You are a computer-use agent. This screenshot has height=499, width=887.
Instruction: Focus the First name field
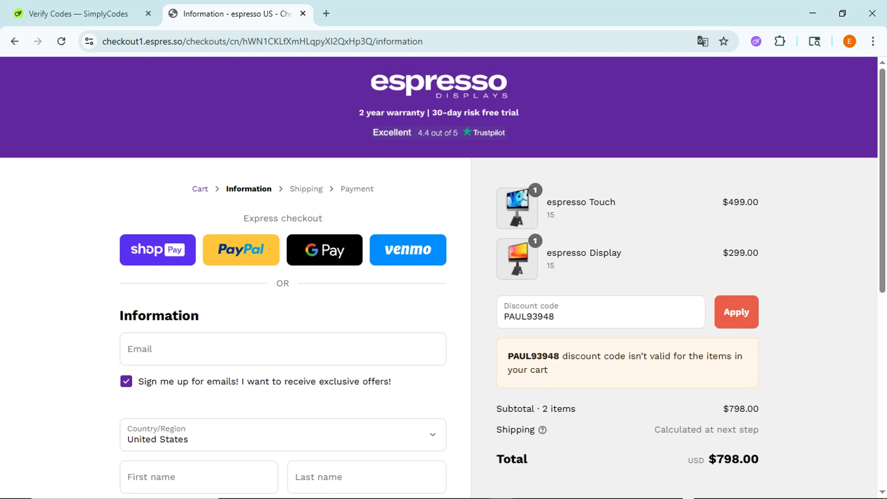pyautogui.click(x=199, y=477)
